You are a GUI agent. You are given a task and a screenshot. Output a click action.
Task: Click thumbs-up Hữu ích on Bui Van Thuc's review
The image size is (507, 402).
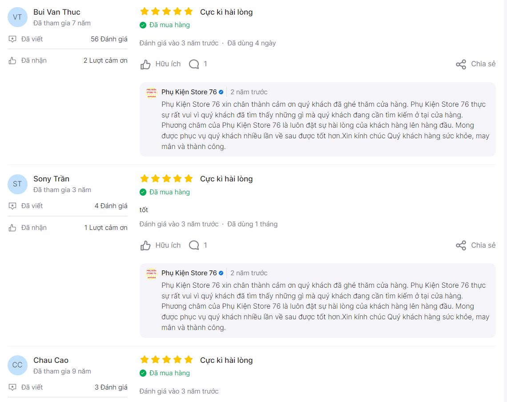tap(161, 64)
